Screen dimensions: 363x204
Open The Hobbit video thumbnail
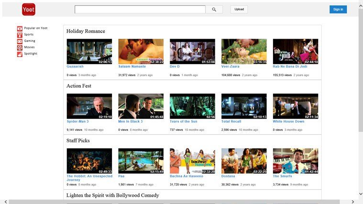(x=89, y=161)
